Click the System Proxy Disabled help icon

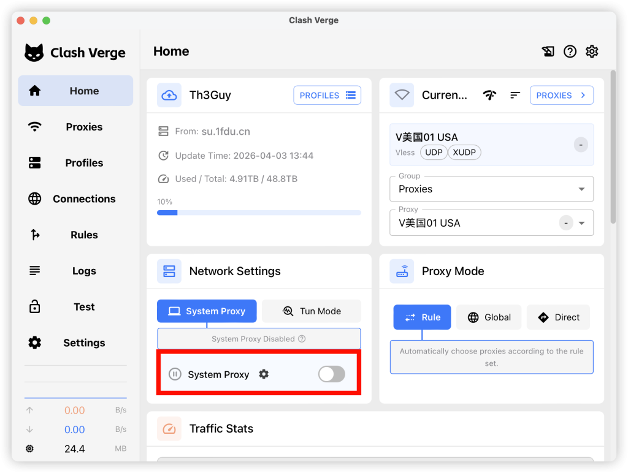pyautogui.click(x=302, y=339)
